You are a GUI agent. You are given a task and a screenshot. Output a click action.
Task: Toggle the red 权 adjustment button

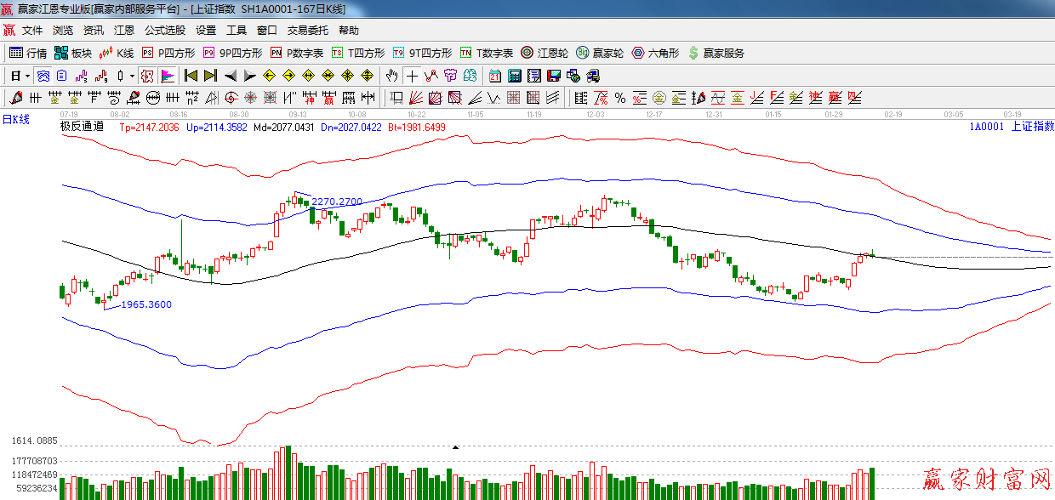(x=147, y=76)
